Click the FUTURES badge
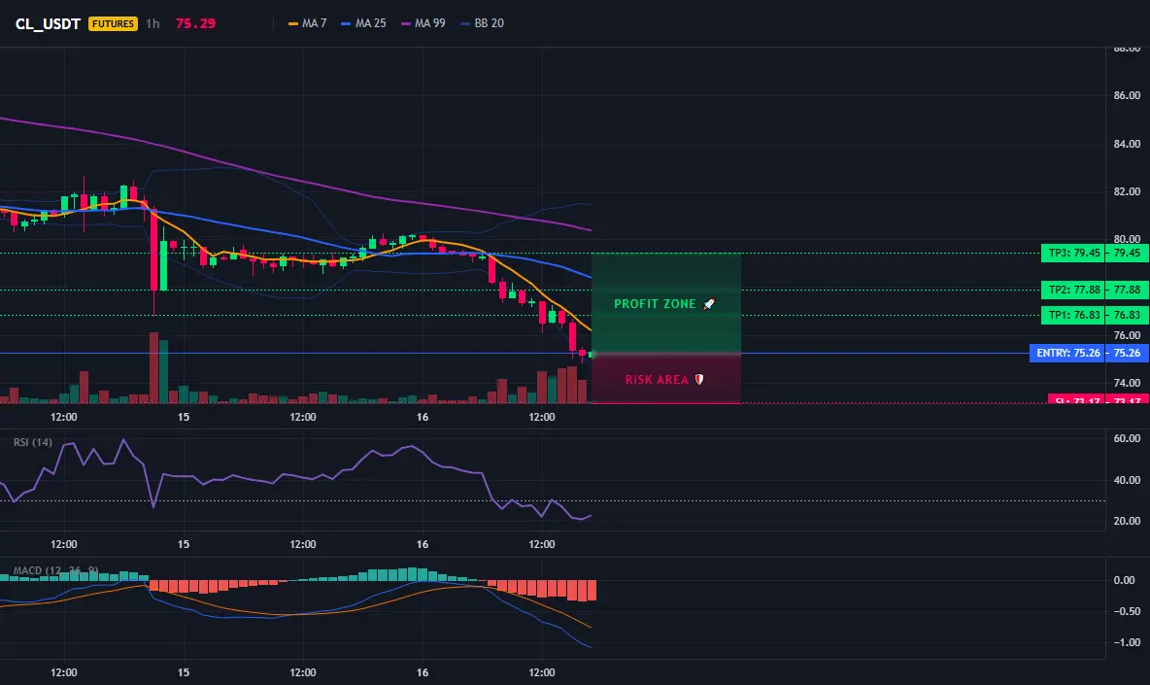Image resolution: width=1150 pixels, height=685 pixels. 113,23
